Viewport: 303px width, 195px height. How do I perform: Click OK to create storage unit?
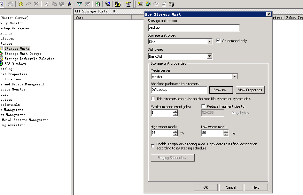pyautogui.click(x=206, y=187)
